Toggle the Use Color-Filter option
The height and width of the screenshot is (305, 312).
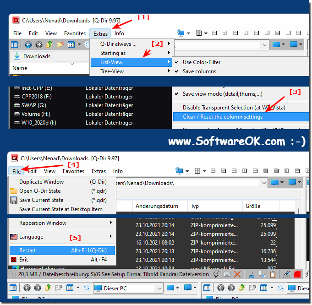(x=202, y=62)
